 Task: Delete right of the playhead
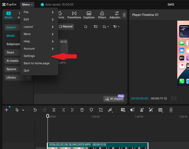(73, 110)
